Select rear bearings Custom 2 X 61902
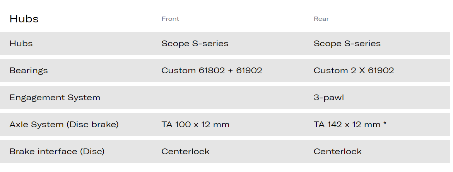 pos(354,71)
